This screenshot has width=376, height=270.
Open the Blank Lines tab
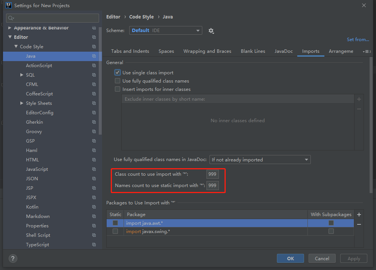click(253, 51)
